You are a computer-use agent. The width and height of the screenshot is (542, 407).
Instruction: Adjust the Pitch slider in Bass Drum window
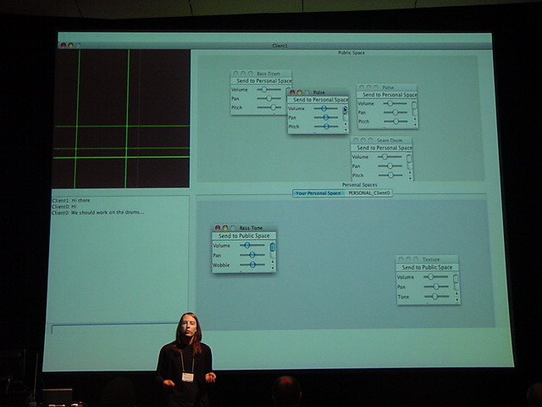pos(269,108)
